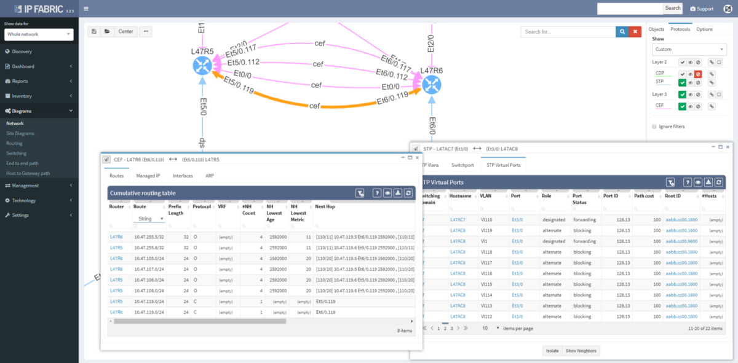
Task: Open the Whole network dropdown
Action: (39, 34)
